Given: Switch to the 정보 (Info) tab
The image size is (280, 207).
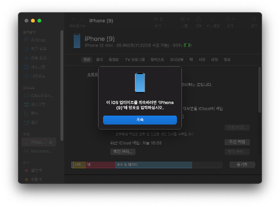Looking at the screenshot, I should 227,59.
